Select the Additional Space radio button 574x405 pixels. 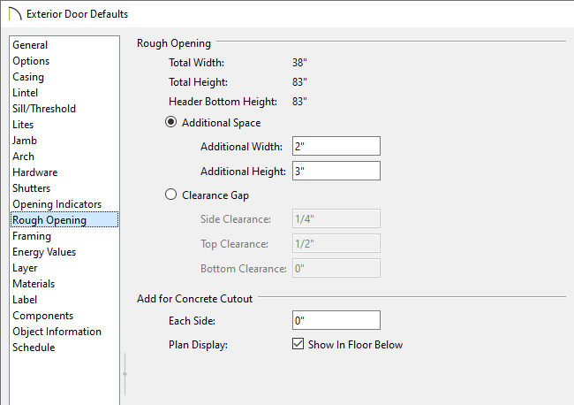click(x=171, y=122)
